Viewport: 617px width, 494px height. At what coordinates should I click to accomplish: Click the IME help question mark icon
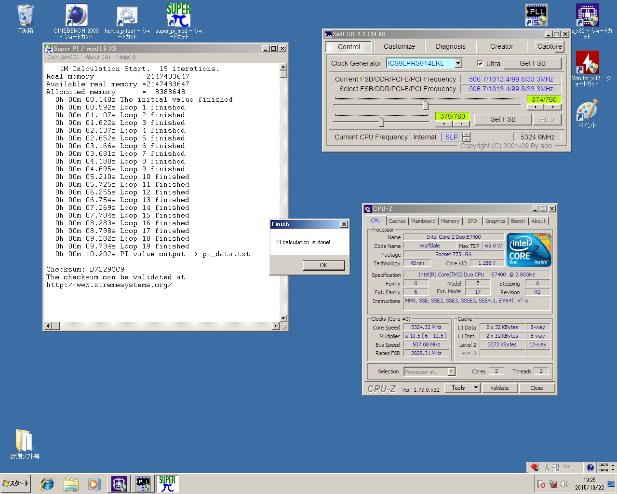(590, 467)
